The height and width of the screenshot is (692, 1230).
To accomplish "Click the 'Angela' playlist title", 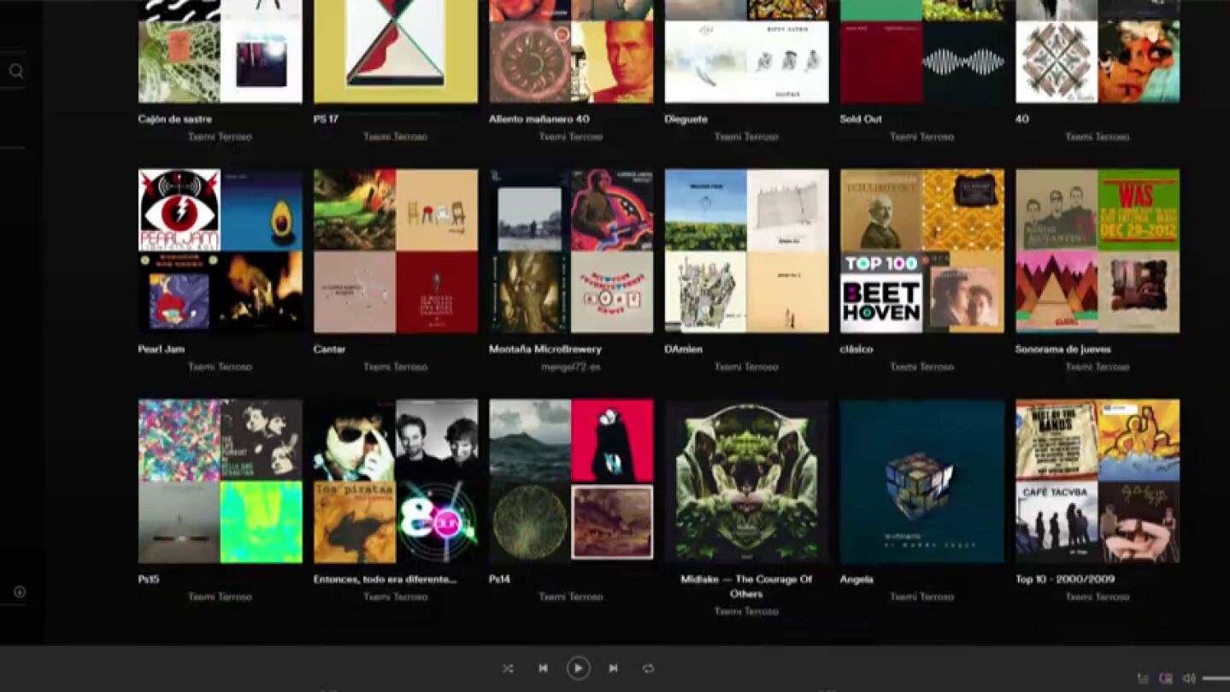I will click(x=856, y=579).
